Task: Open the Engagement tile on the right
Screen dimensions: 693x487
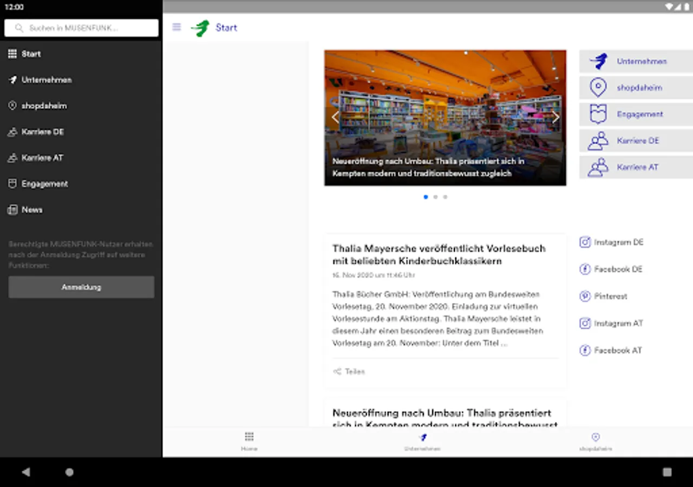Action: (636, 114)
